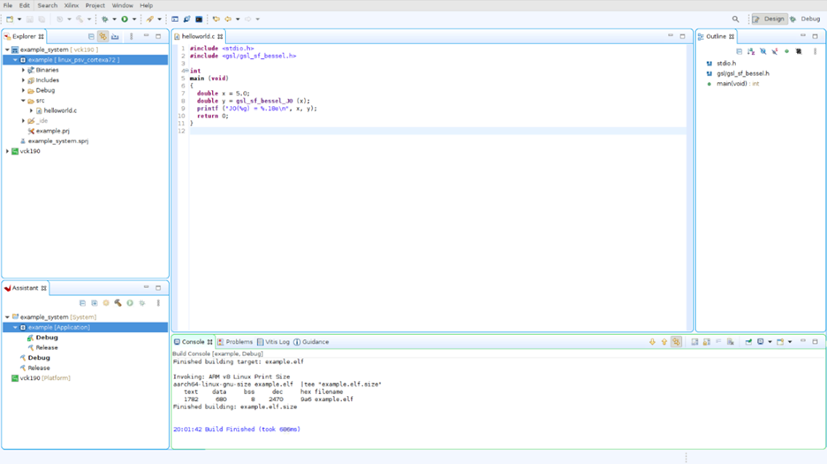Switch to the Debug perspective
Viewport: 827px width, 464px height.
pos(806,19)
